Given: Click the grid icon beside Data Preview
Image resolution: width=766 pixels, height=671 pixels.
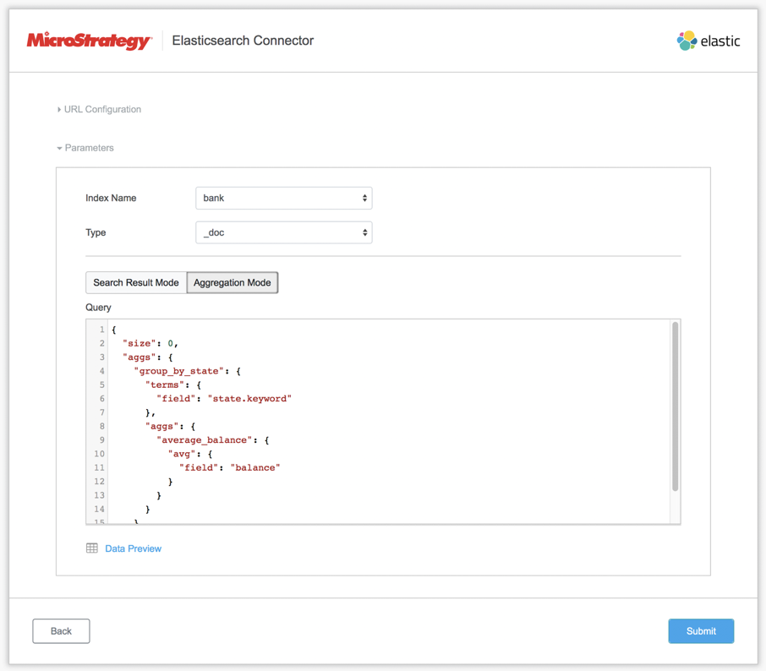Looking at the screenshot, I should pyautogui.click(x=91, y=548).
